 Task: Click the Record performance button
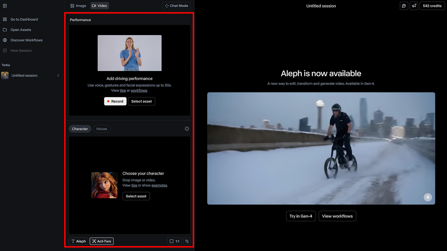[x=115, y=101]
